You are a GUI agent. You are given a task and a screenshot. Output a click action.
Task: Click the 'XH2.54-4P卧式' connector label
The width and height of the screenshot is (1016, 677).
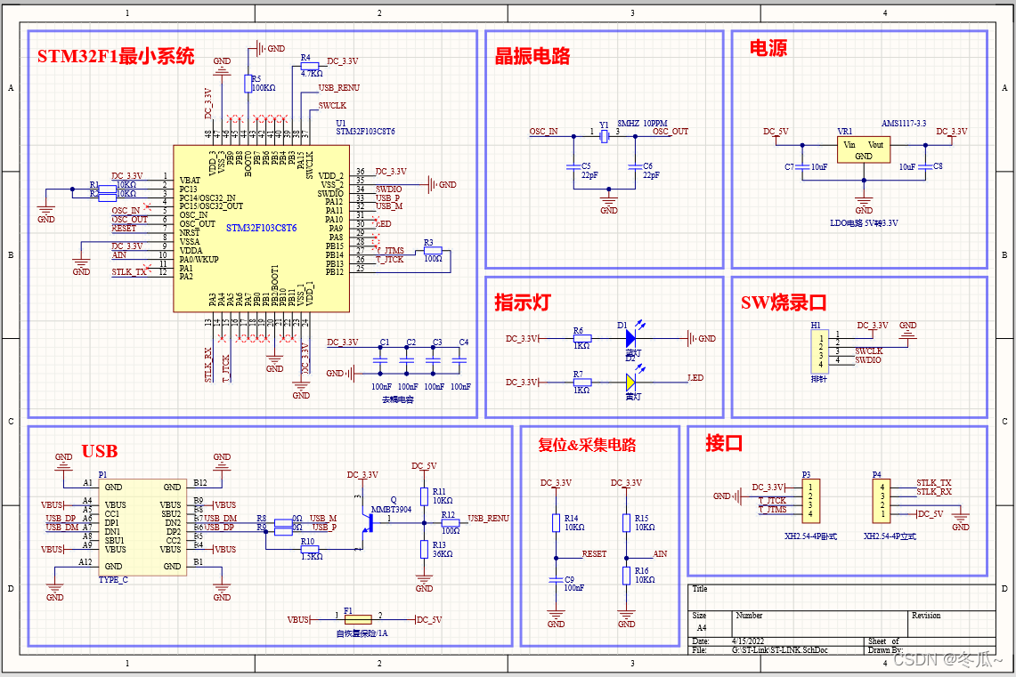810,536
